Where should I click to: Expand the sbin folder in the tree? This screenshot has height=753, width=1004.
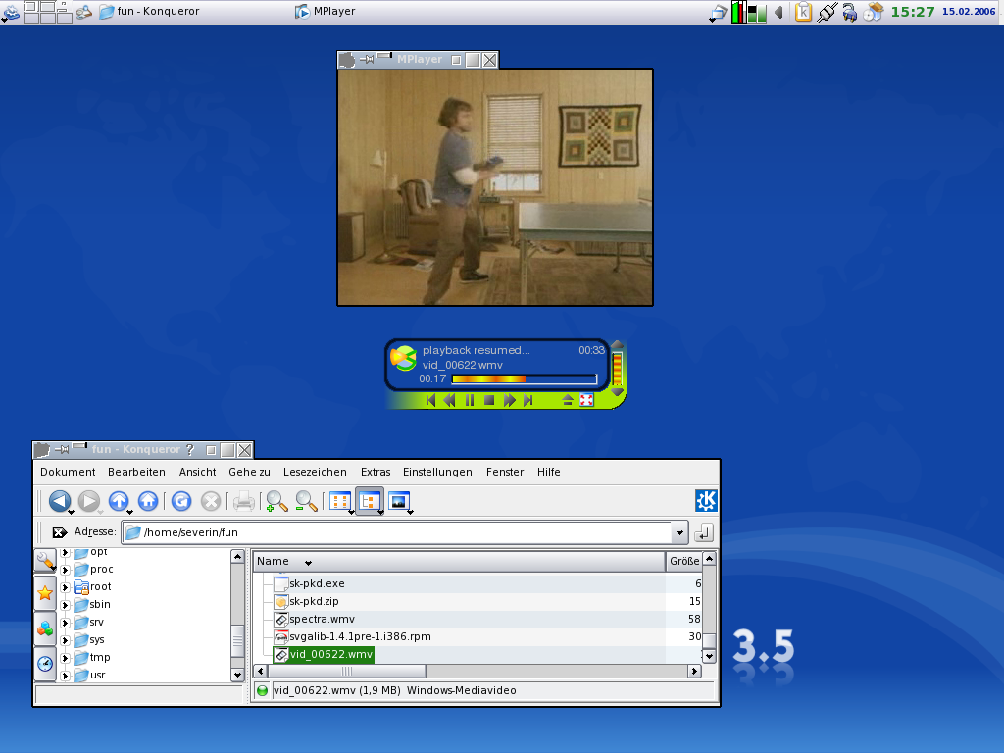tap(65, 604)
